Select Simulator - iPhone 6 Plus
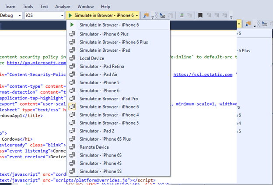Image resolution: width=273 pixels, height=185 pixels. pyautogui.click(x=118, y=34)
